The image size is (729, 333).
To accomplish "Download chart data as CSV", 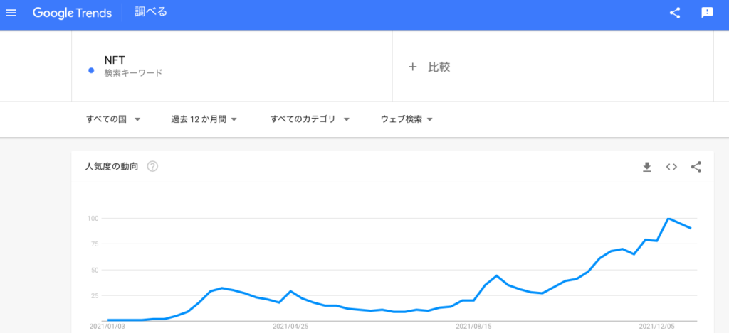I will click(646, 167).
